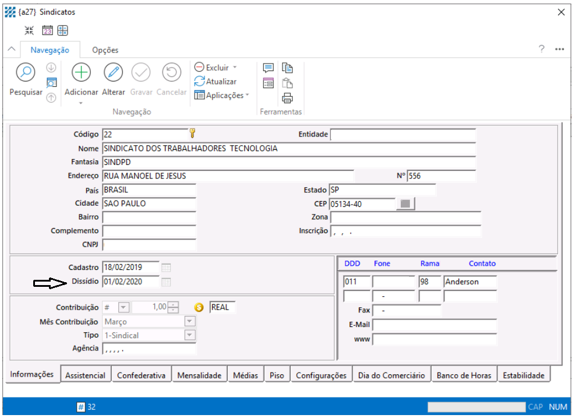The image size is (575, 418).
Task: Open the Tipo dropdown
Action: pos(189,335)
